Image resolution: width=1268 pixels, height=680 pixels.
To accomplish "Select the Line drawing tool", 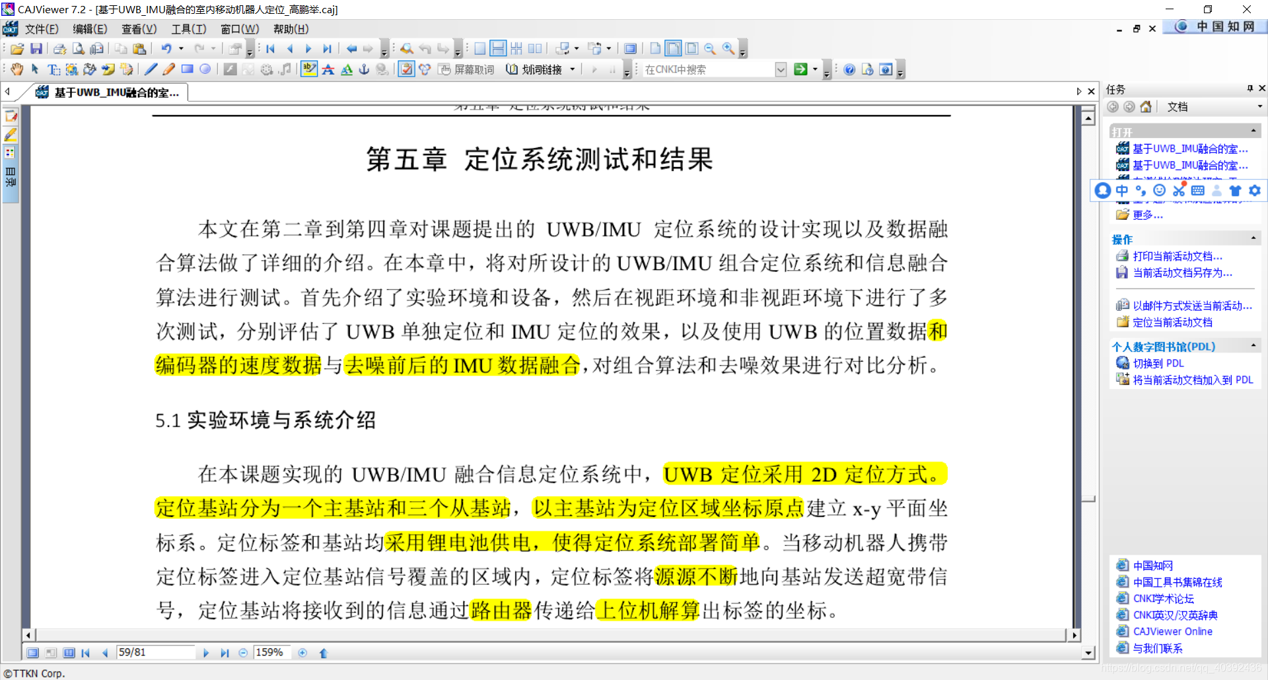I will pos(151,69).
